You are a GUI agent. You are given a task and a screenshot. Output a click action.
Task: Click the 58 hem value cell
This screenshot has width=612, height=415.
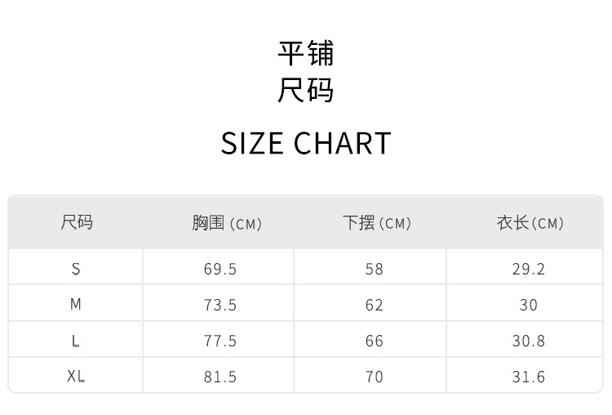[375, 269]
